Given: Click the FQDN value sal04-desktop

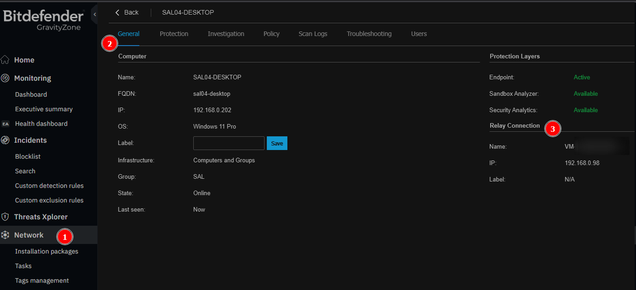Looking at the screenshot, I should (212, 93).
